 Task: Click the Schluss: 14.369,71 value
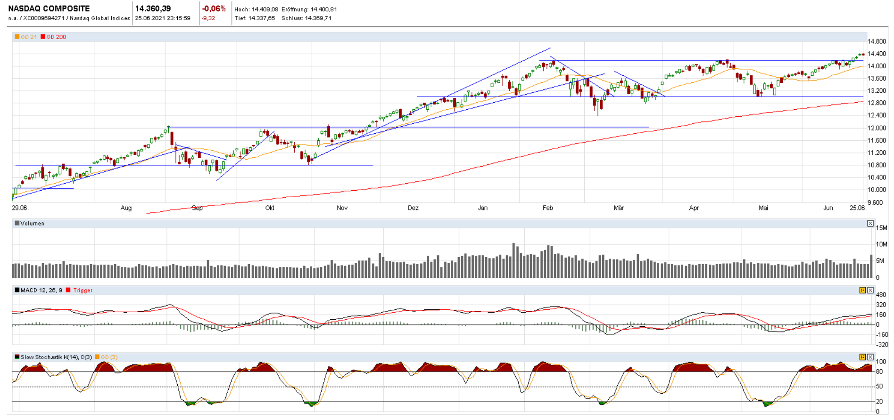pyautogui.click(x=306, y=18)
